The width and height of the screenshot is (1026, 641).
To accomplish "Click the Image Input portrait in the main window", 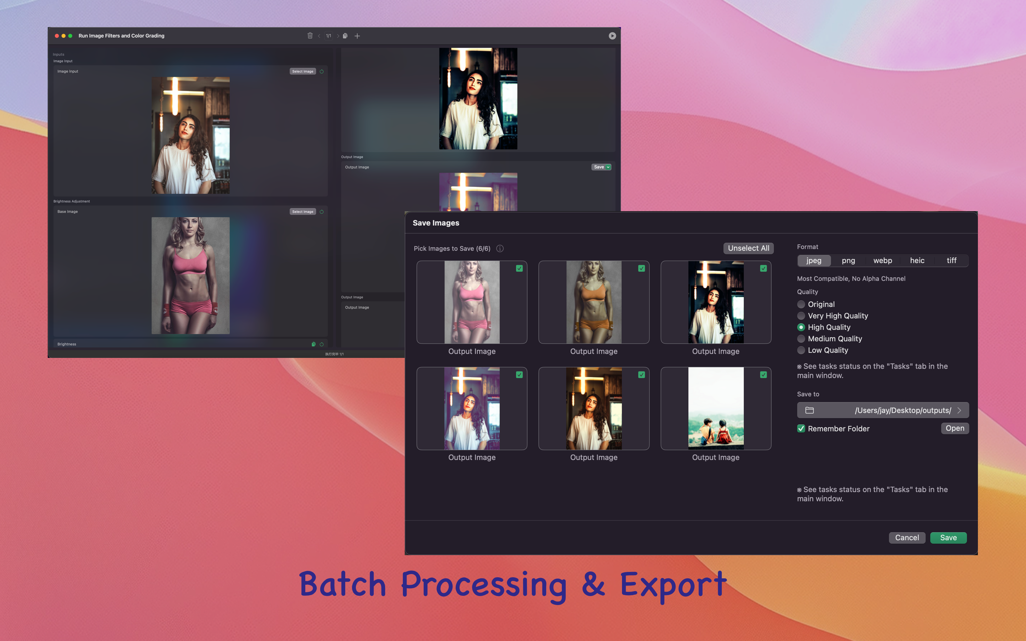I will point(191,135).
